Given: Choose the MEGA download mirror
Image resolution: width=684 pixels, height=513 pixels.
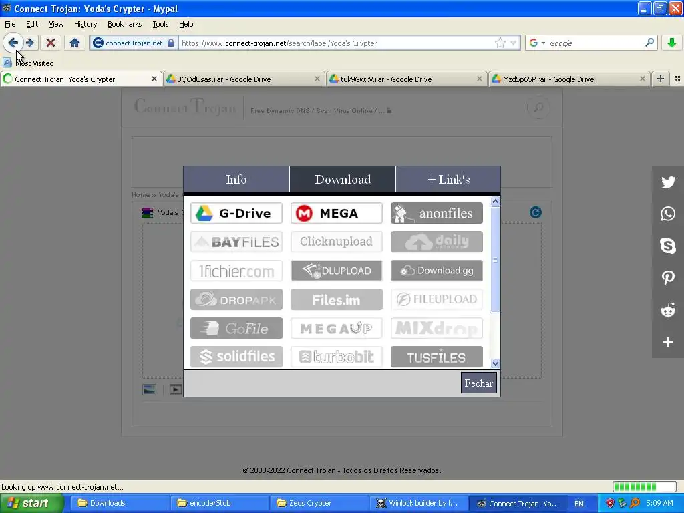Looking at the screenshot, I should click(x=337, y=213).
